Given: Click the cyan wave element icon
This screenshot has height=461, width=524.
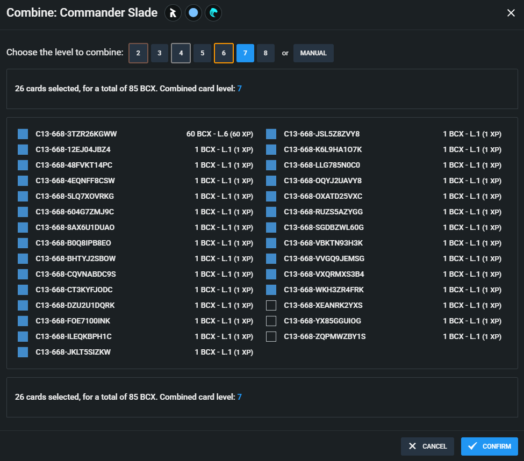Looking at the screenshot, I should click(213, 13).
